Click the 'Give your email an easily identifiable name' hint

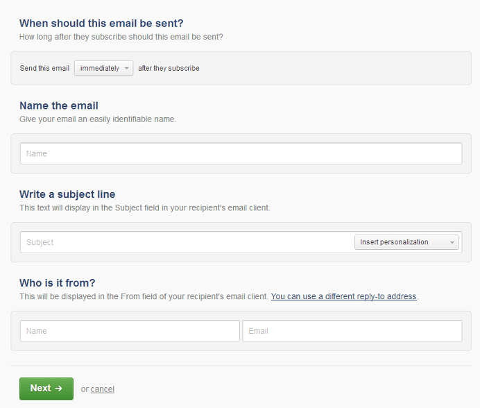[98, 119]
